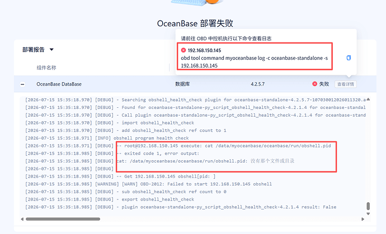Click the 'root@192.168.150.145 execute: cat' log line
Screen dimensions: 386x234
[x=178, y=146]
